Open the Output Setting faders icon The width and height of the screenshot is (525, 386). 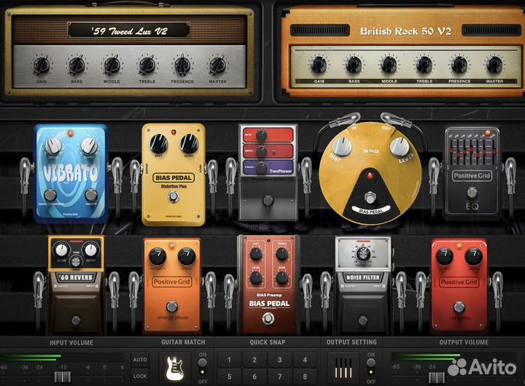343,368
